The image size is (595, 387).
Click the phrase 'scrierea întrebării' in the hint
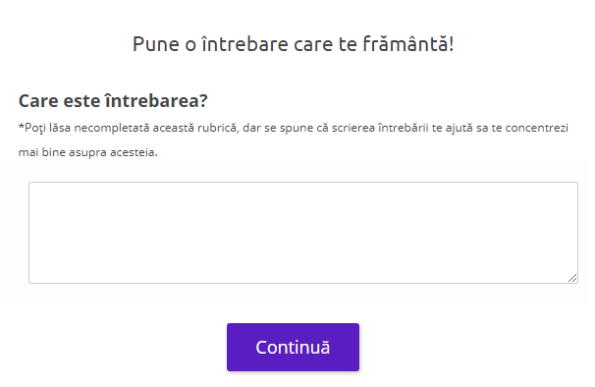tap(380, 128)
